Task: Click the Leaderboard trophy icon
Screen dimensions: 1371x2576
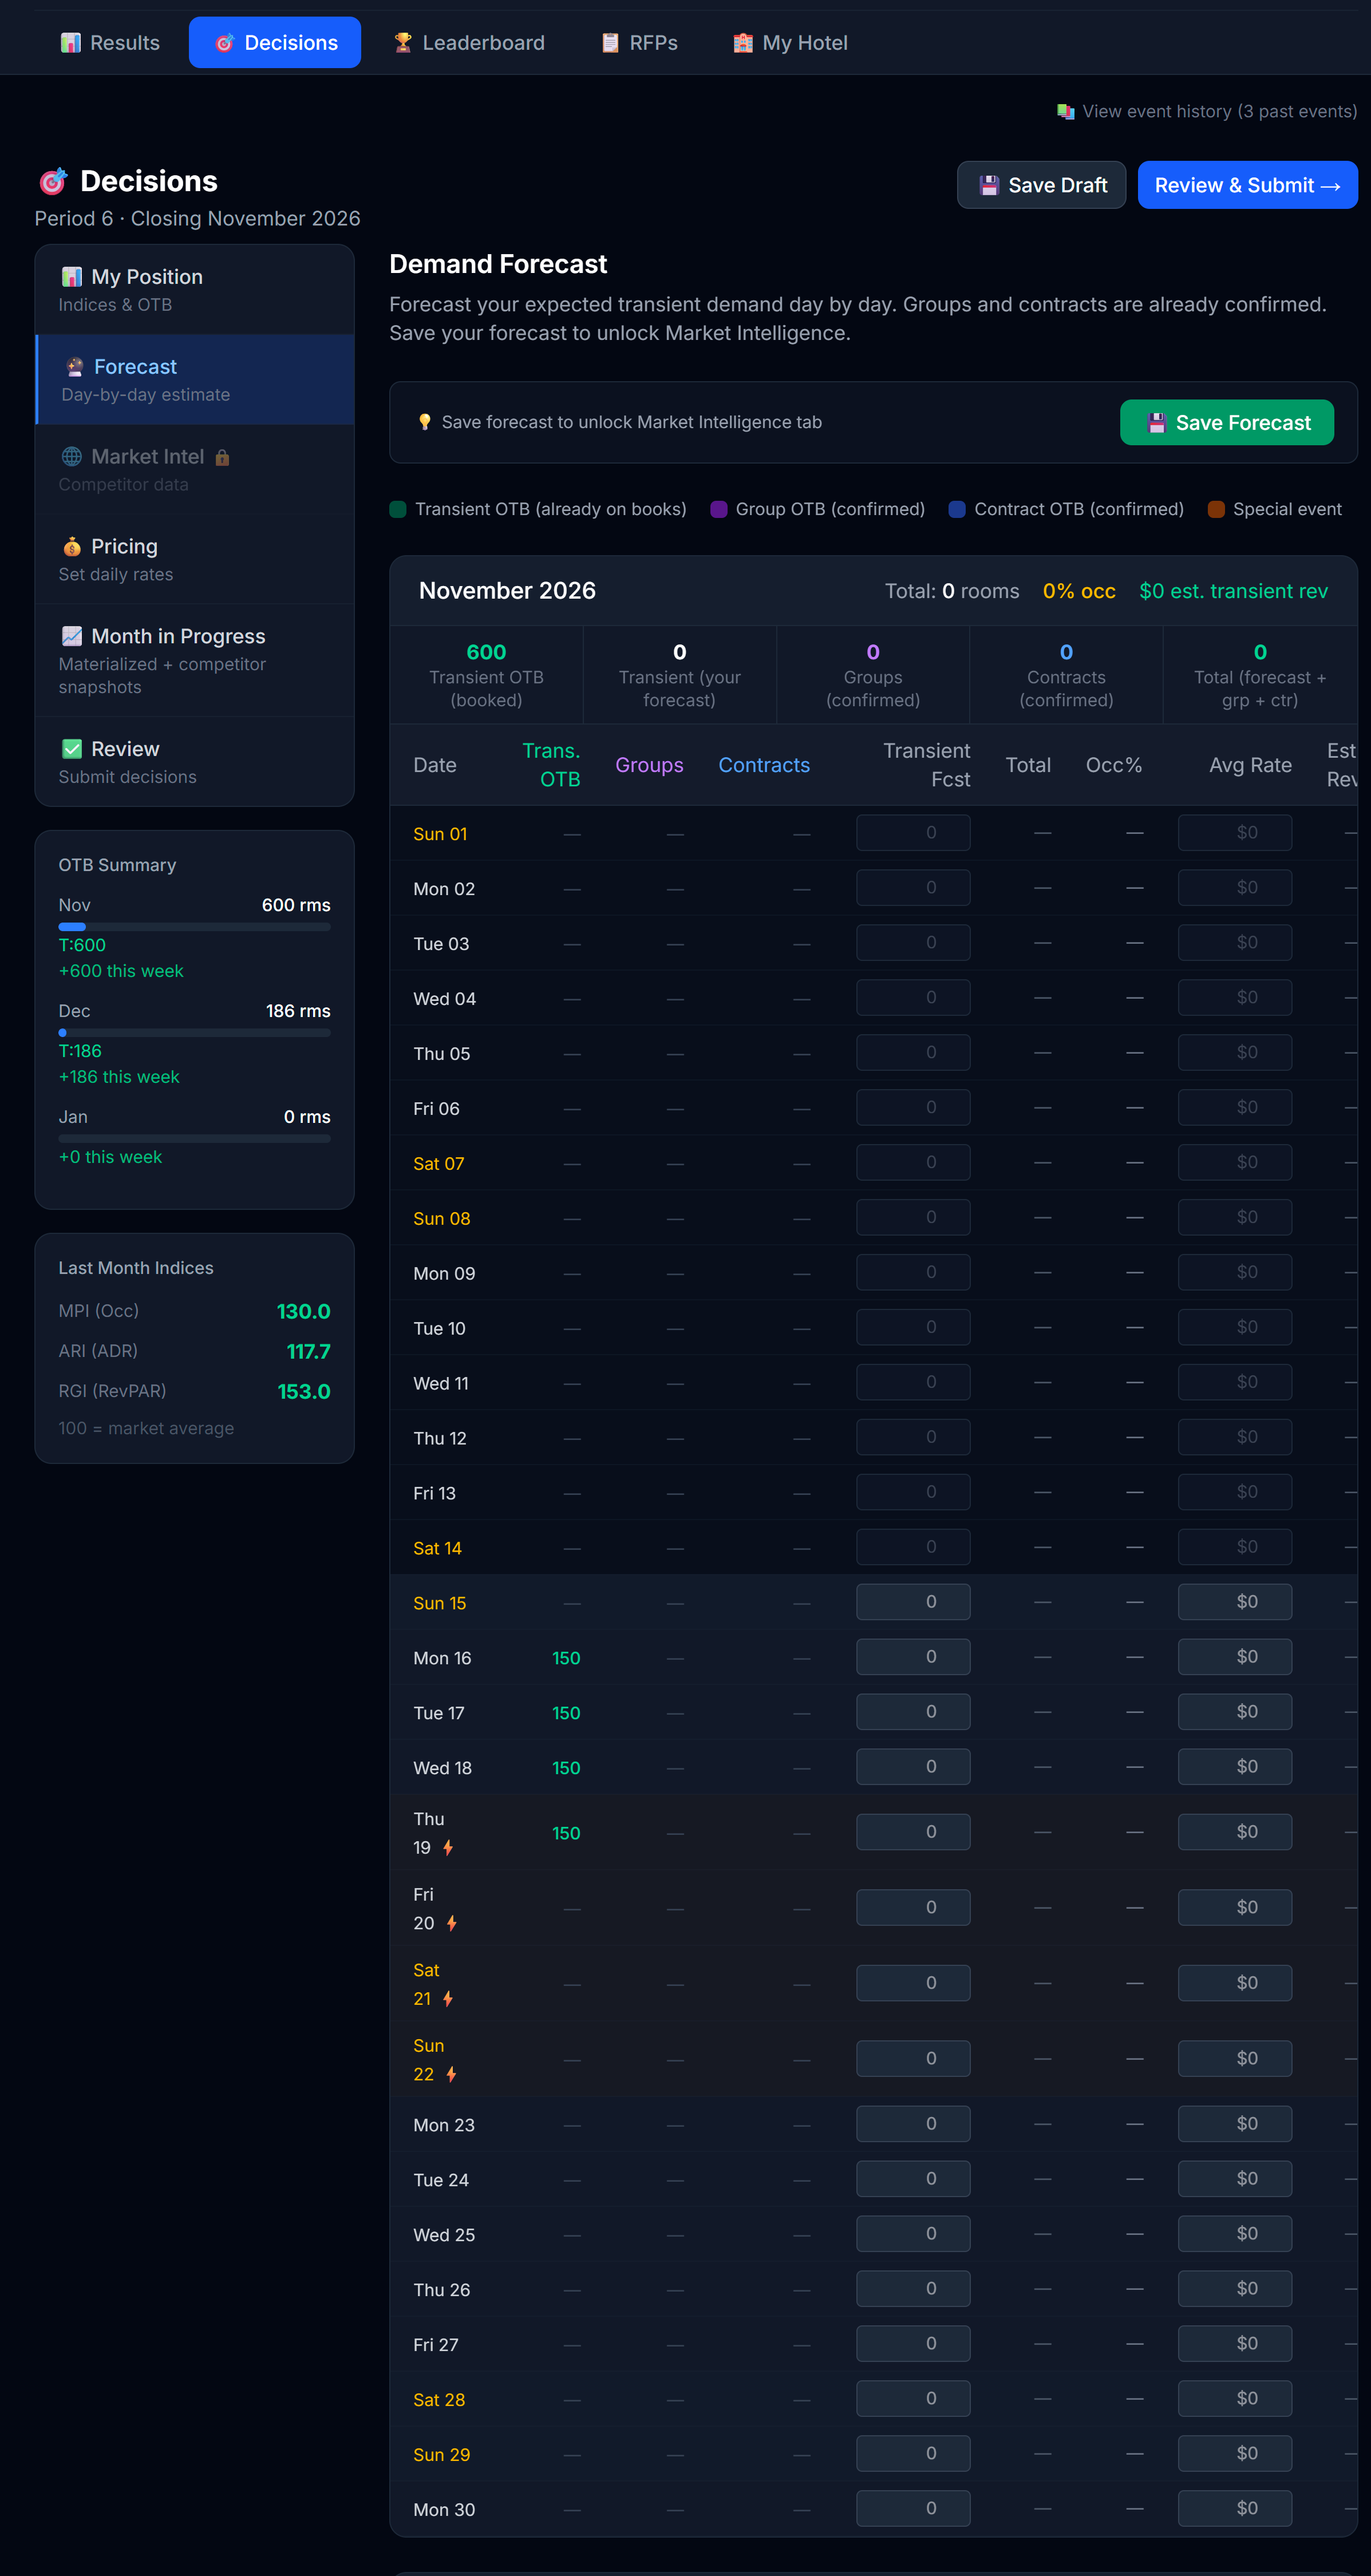Action: tap(403, 43)
